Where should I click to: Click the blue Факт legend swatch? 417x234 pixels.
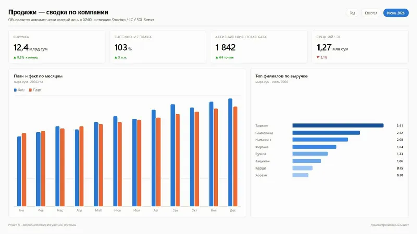pyautogui.click(x=15, y=90)
